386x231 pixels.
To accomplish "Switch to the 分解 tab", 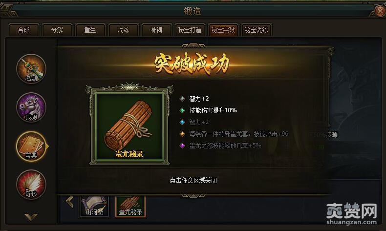I will [x=57, y=30].
